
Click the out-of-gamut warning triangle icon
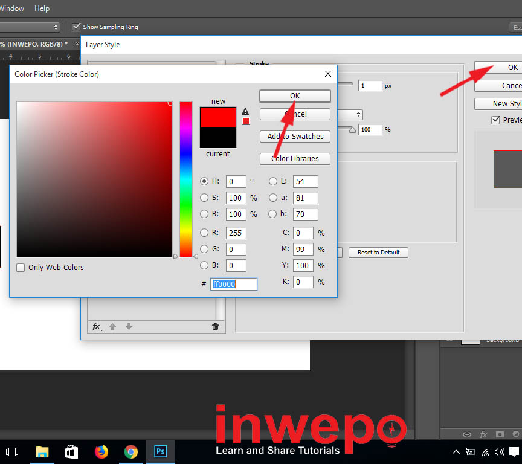(x=245, y=112)
